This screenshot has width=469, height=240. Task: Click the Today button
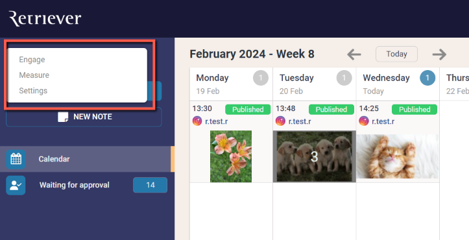pyautogui.click(x=396, y=54)
